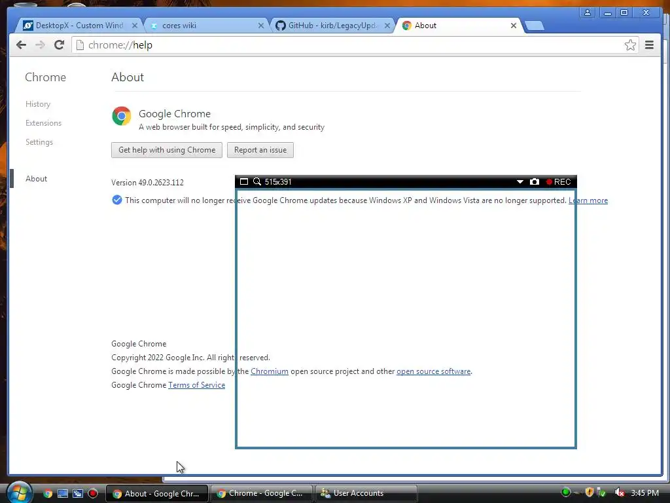Open the Terms of Service link
Image resolution: width=670 pixels, height=503 pixels.
point(196,385)
